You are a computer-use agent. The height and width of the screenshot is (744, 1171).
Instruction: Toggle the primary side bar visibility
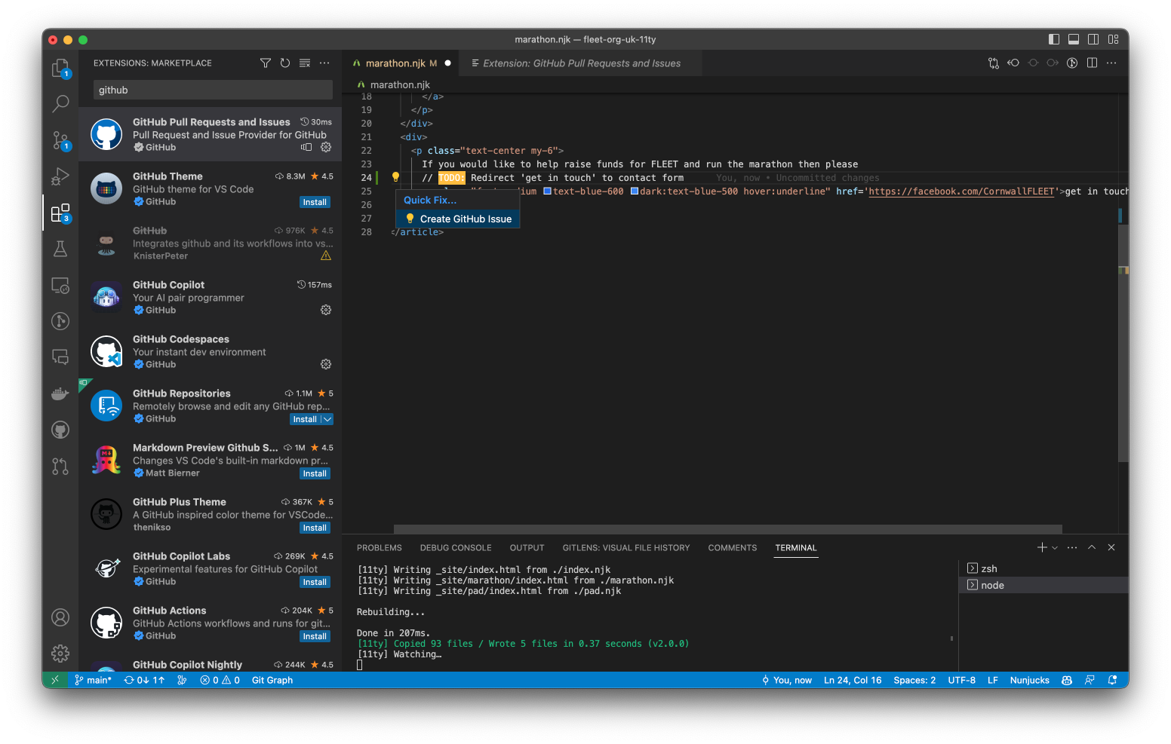coord(1054,39)
